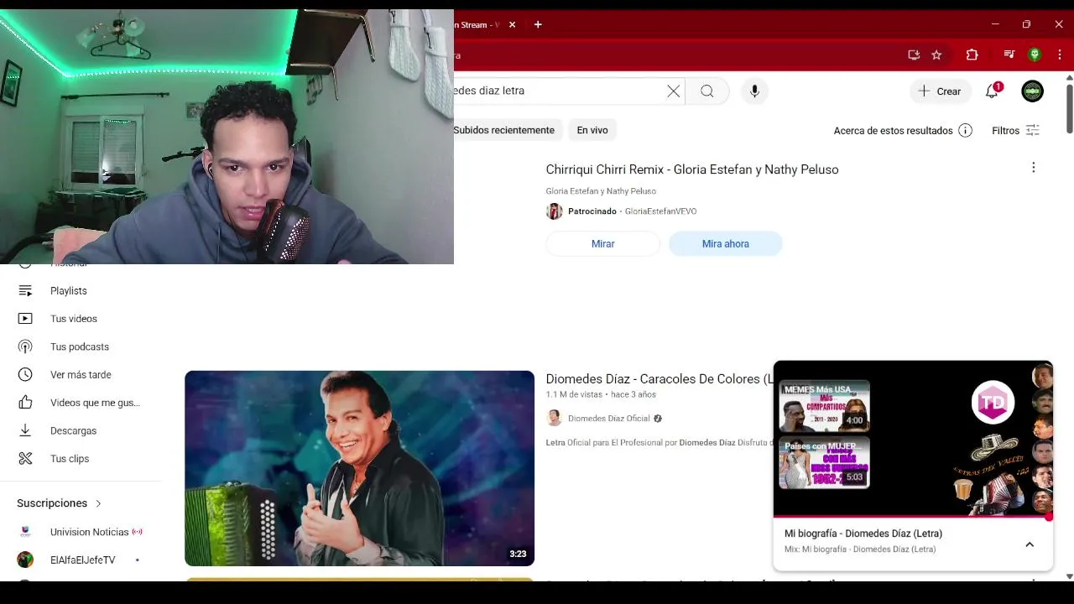Click the Playlists sidebar icon
The height and width of the screenshot is (604, 1074).
pos(25,291)
